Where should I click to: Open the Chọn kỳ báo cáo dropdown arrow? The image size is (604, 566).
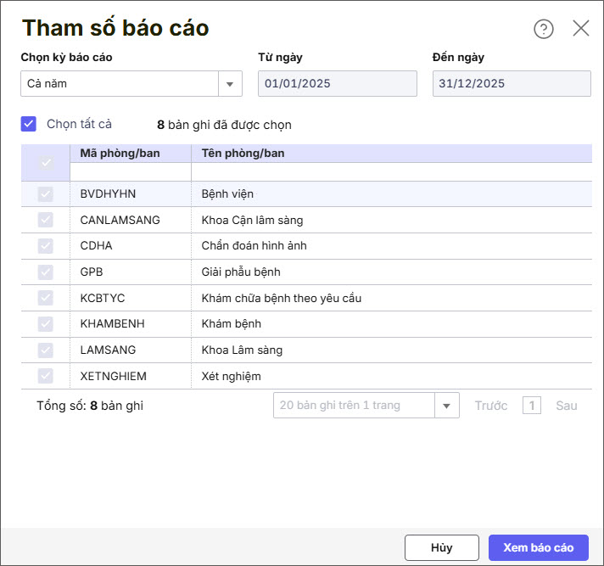(230, 84)
